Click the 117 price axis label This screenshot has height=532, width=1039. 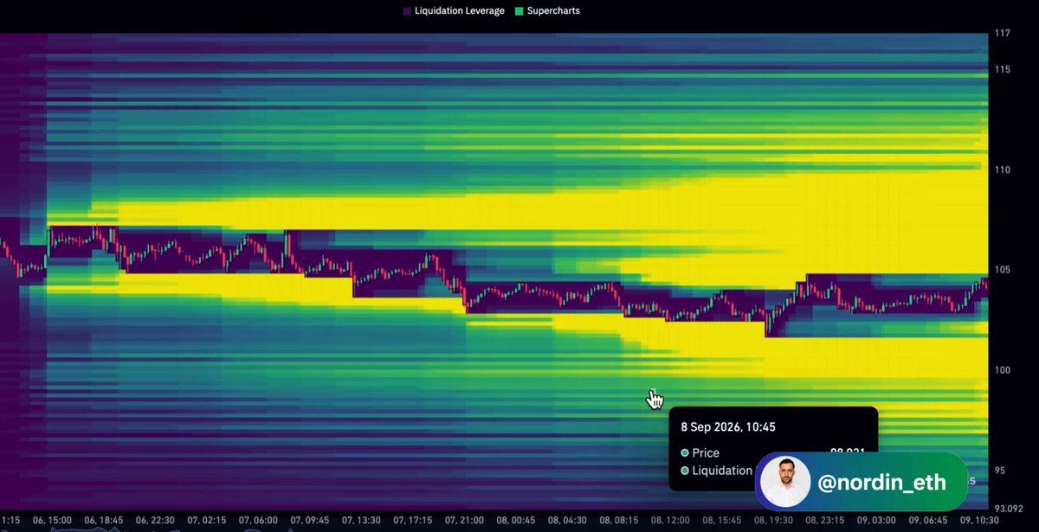[x=1002, y=34]
